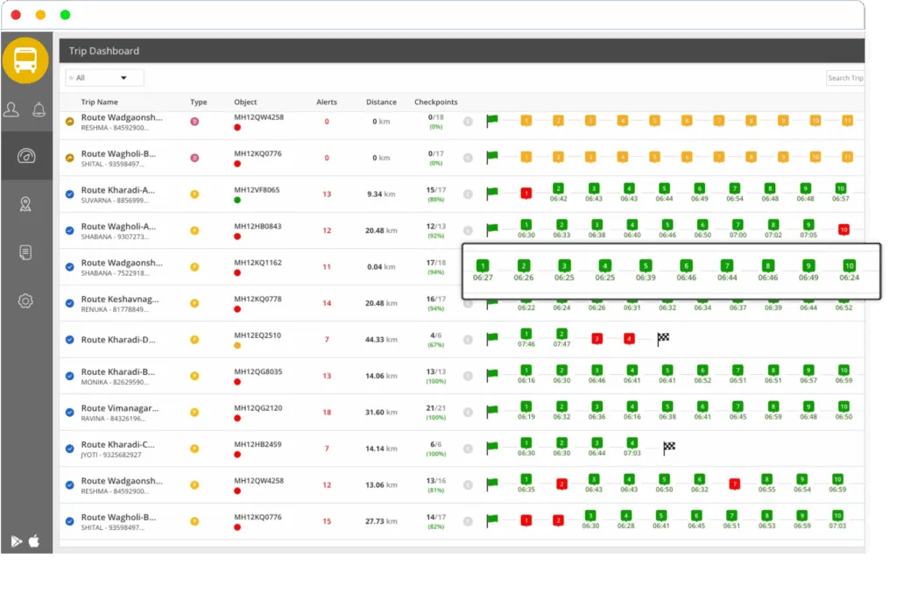This screenshot has width=897, height=593.
Task: Sort by the Alerts column header
Action: point(327,102)
